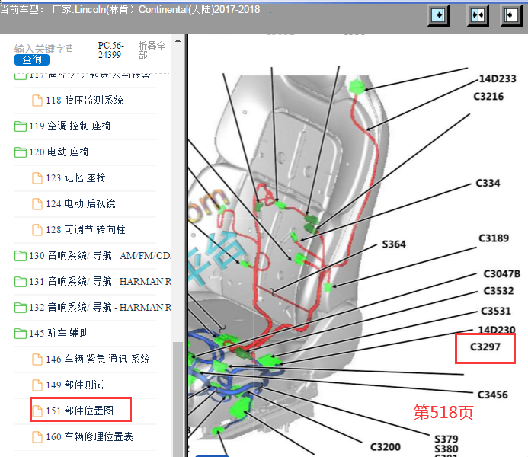Click PC.56-24399 text label
This screenshot has height=457, width=528.
click(110, 50)
